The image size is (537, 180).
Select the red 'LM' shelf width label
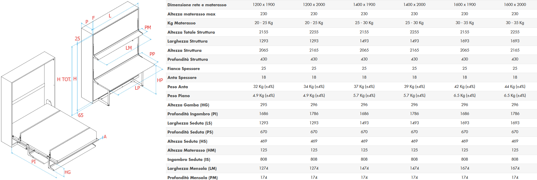[129, 48]
